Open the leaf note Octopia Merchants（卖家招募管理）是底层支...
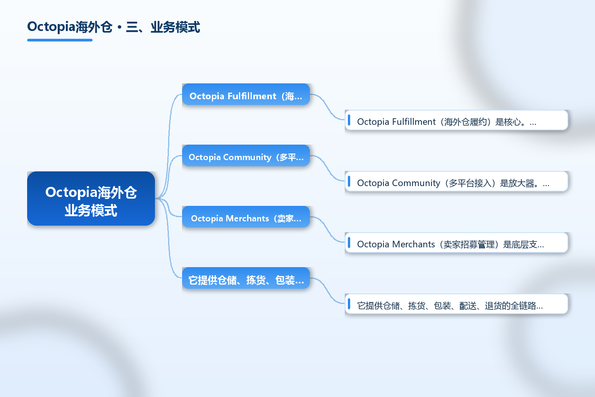Viewport: 595px width, 397px height. tap(456, 243)
